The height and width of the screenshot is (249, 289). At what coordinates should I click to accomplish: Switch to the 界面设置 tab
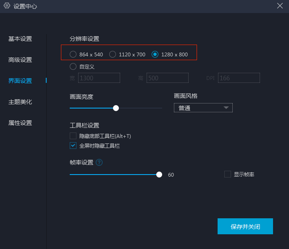[20, 81]
